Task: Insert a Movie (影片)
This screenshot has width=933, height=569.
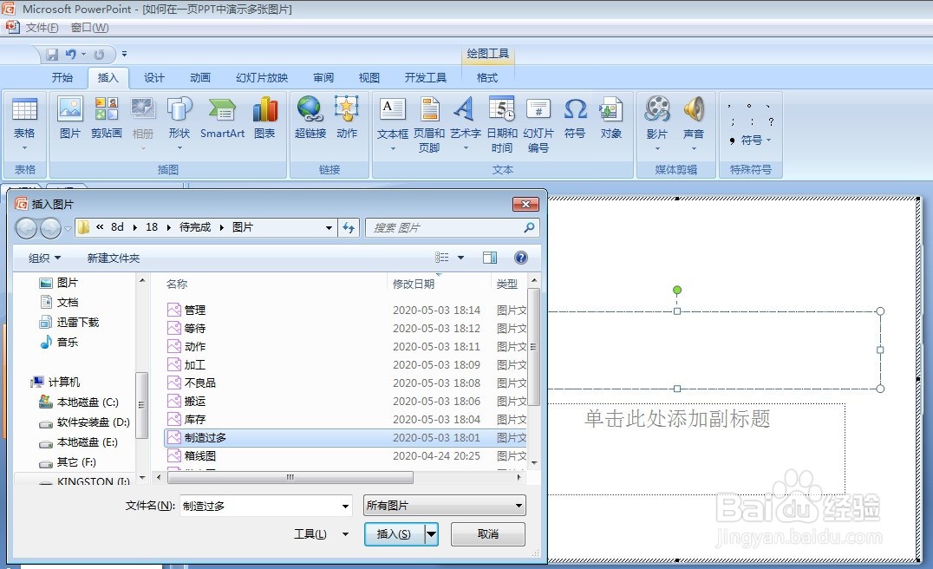Action: 657,123
